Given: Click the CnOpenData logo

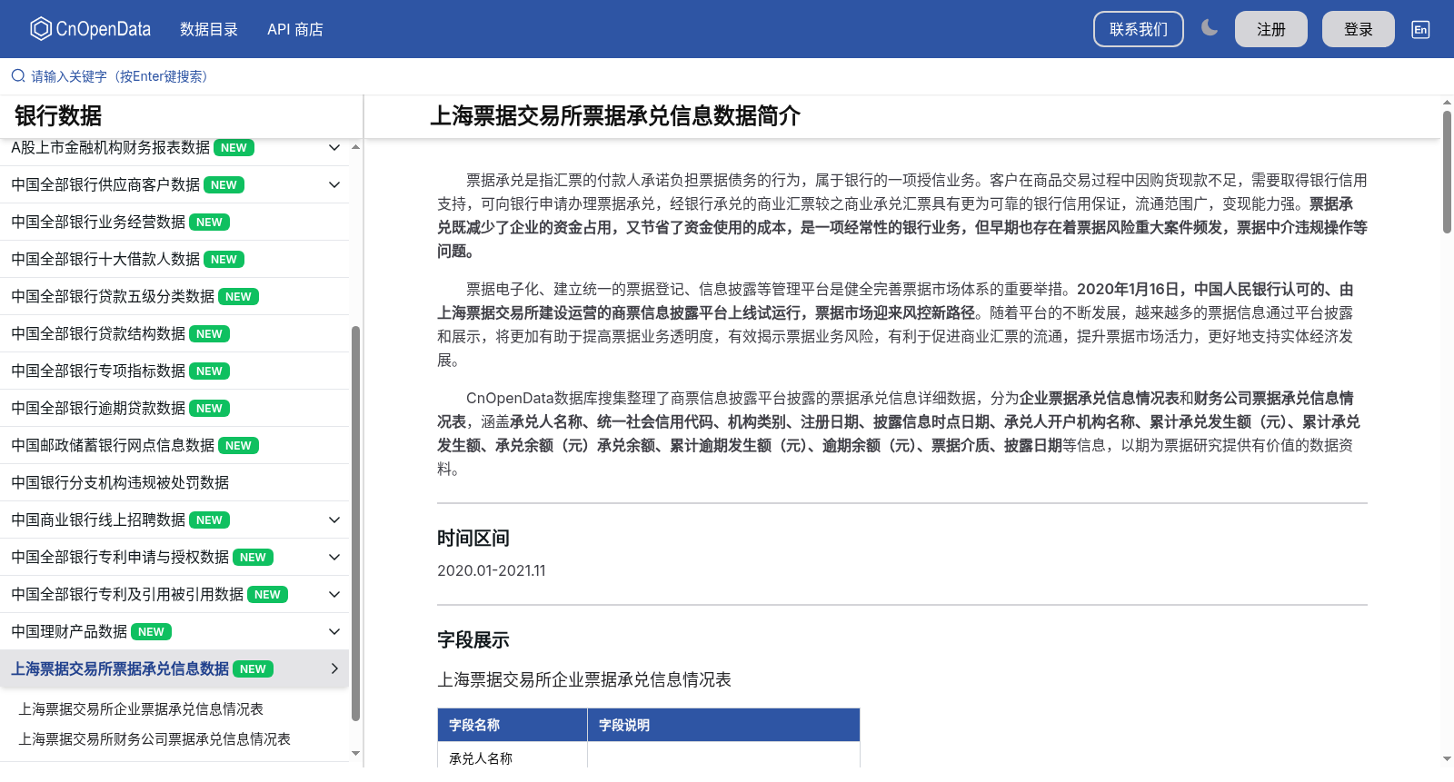Looking at the screenshot, I should point(90,29).
